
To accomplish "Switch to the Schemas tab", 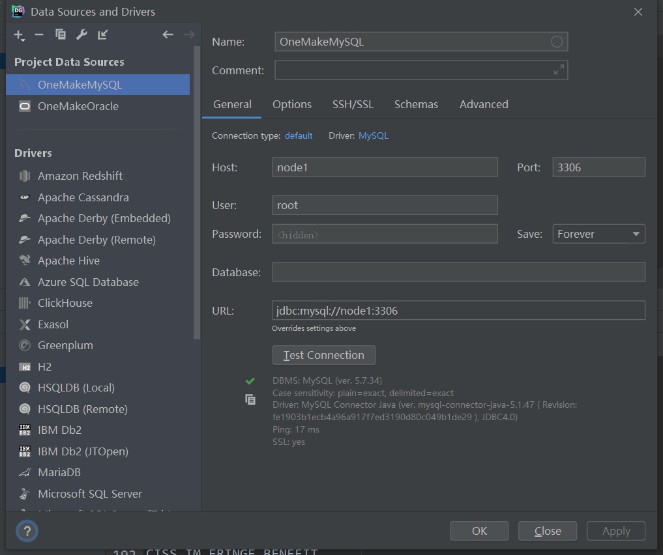I will click(416, 104).
